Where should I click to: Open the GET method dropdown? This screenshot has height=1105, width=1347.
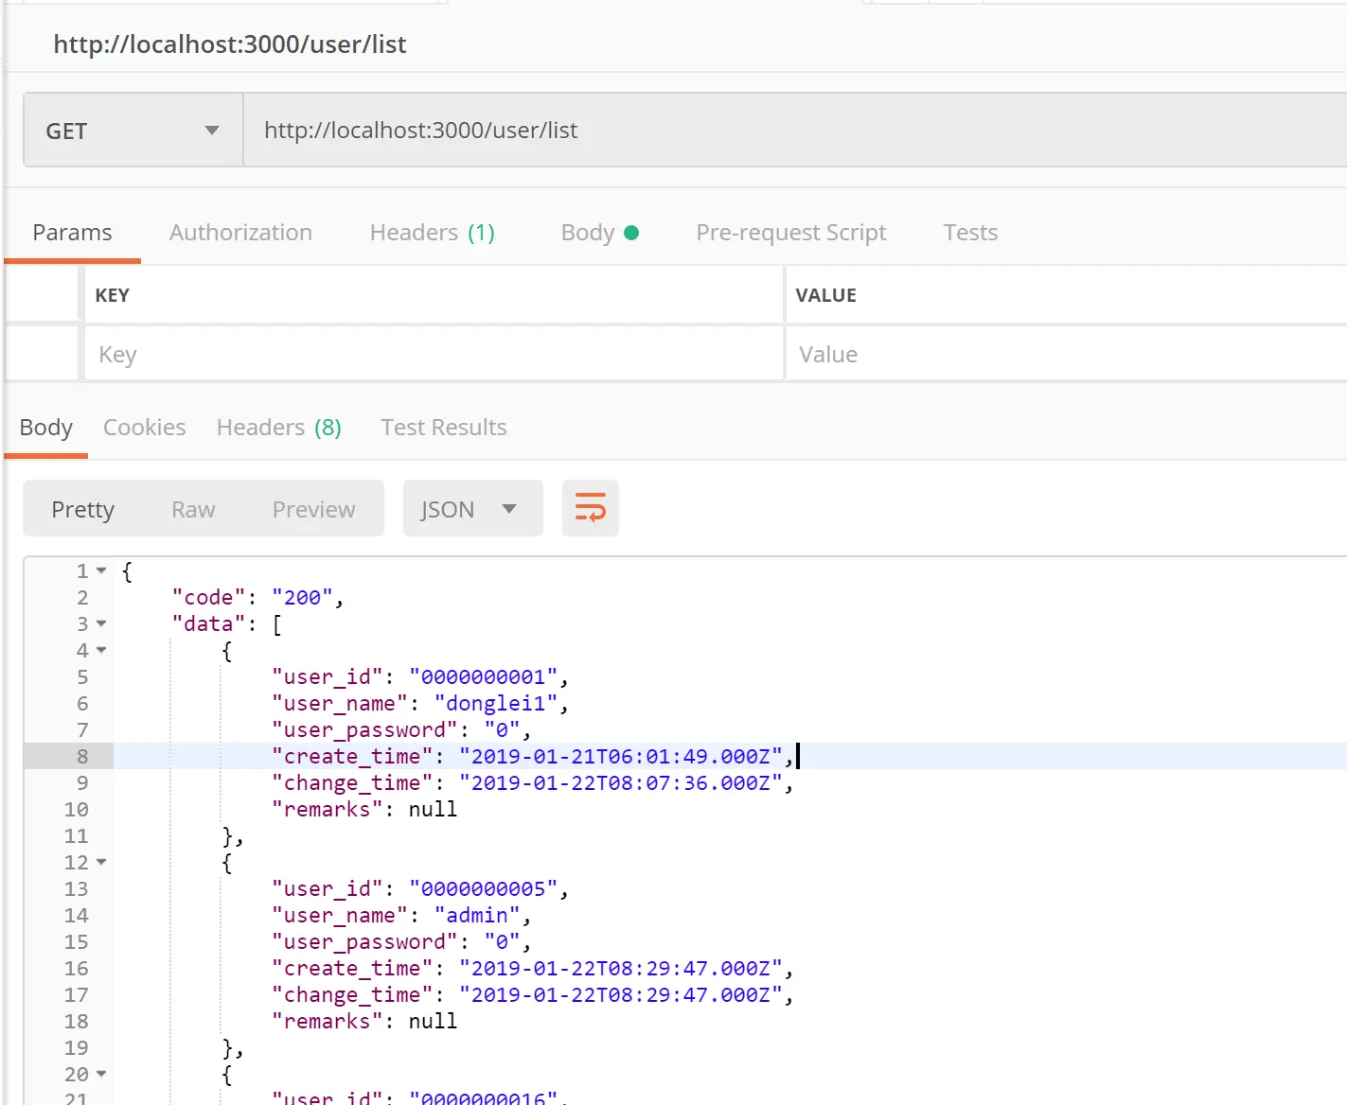click(133, 131)
